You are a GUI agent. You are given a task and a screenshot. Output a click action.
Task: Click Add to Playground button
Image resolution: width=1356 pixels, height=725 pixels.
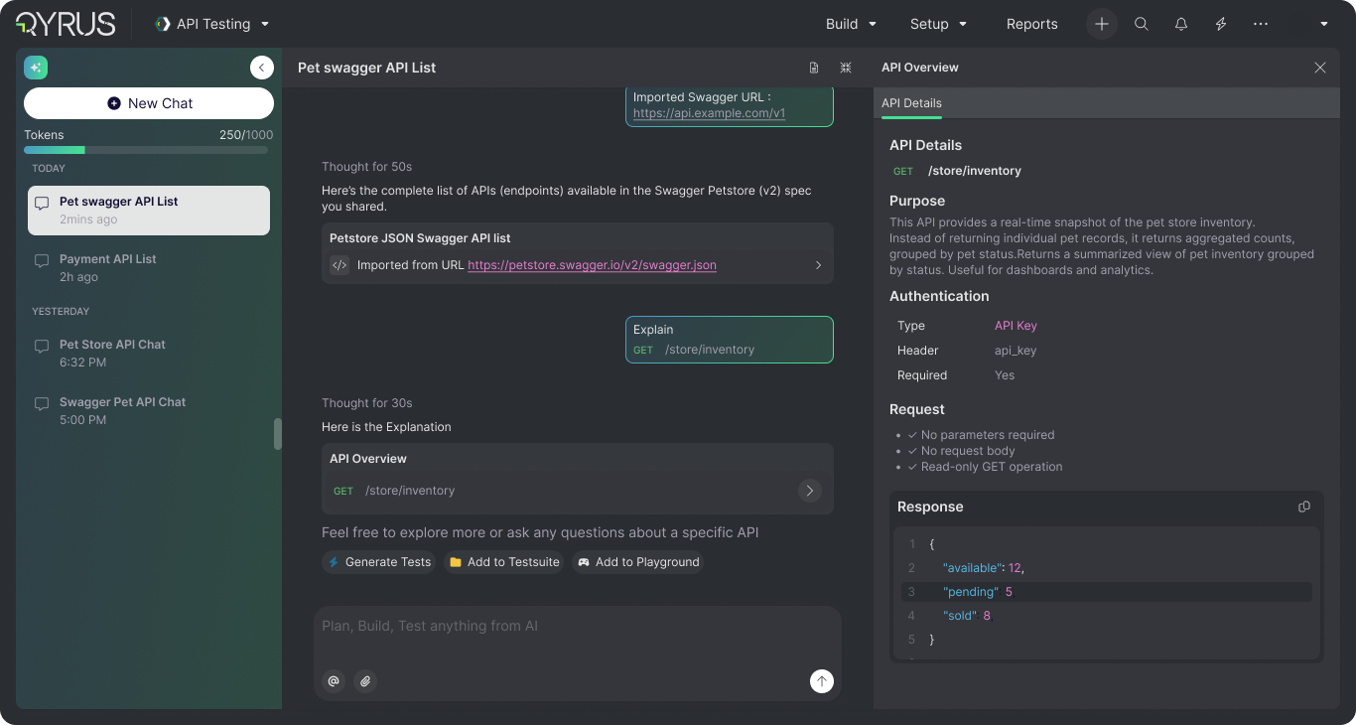pyautogui.click(x=637, y=562)
